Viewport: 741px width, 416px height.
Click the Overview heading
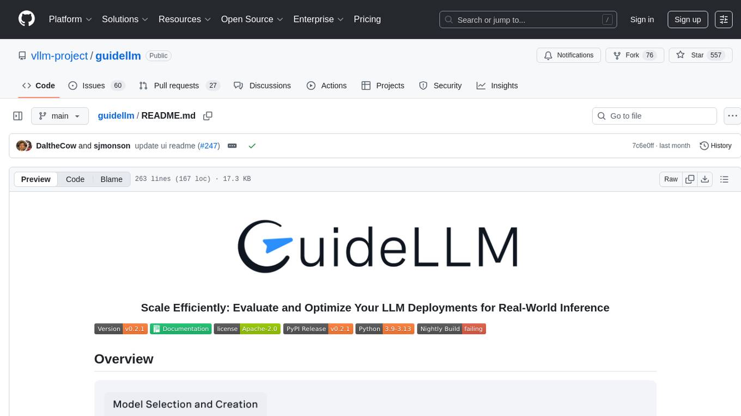click(x=124, y=359)
